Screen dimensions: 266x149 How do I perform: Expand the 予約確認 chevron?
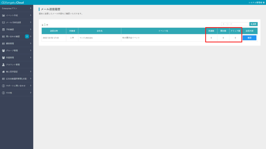tap(31, 29)
